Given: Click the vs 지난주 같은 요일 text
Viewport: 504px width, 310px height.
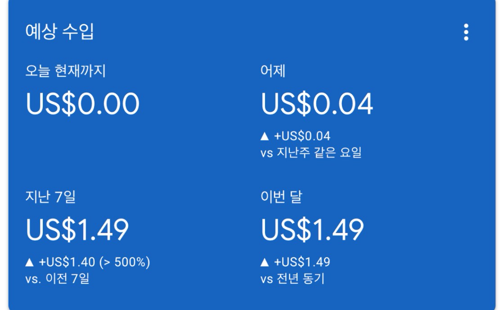Looking at the screenshot, I should coord(311,153).
